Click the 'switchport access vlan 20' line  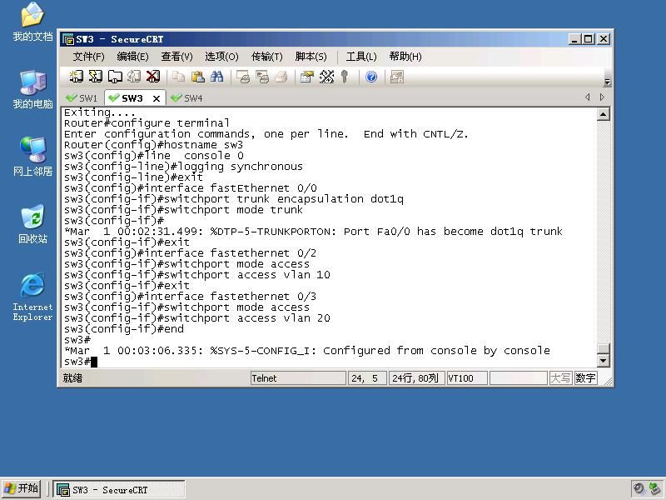point(197,318)
